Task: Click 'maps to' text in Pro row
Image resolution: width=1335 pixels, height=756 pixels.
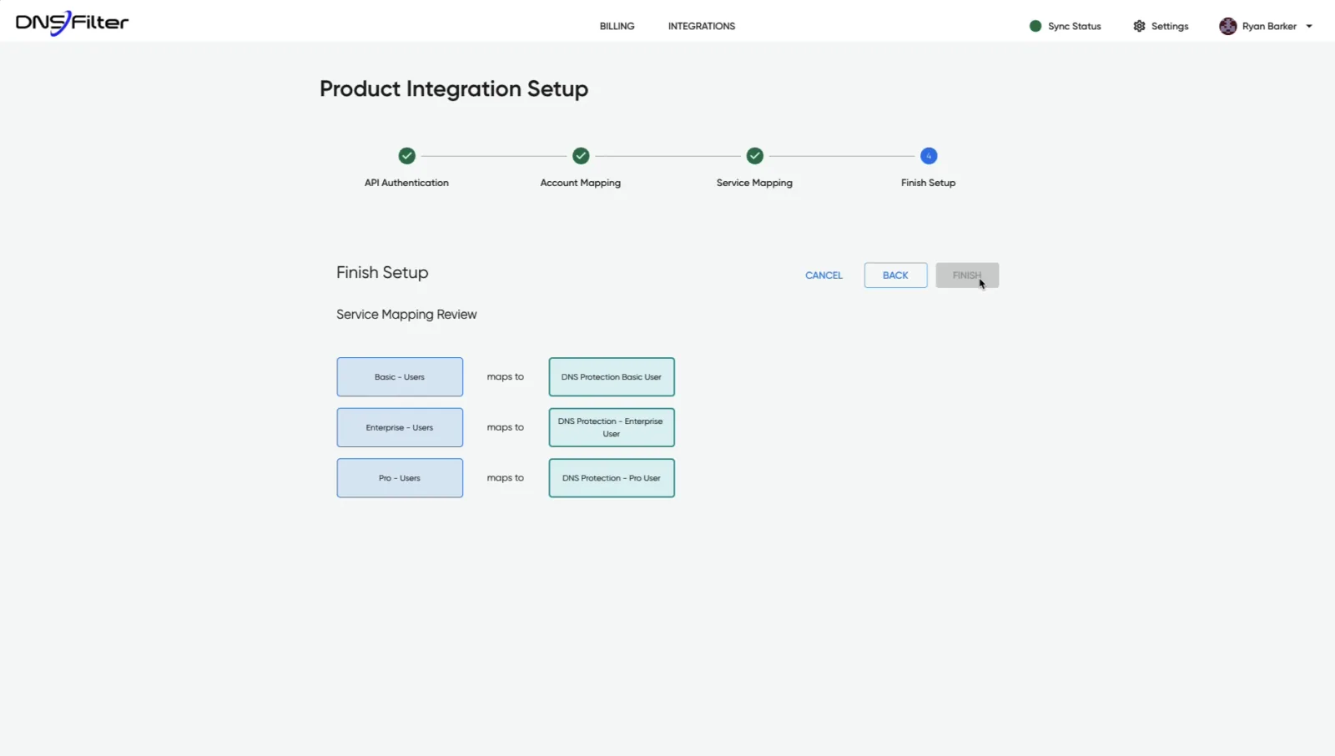Action: click(x=506, y=478)
